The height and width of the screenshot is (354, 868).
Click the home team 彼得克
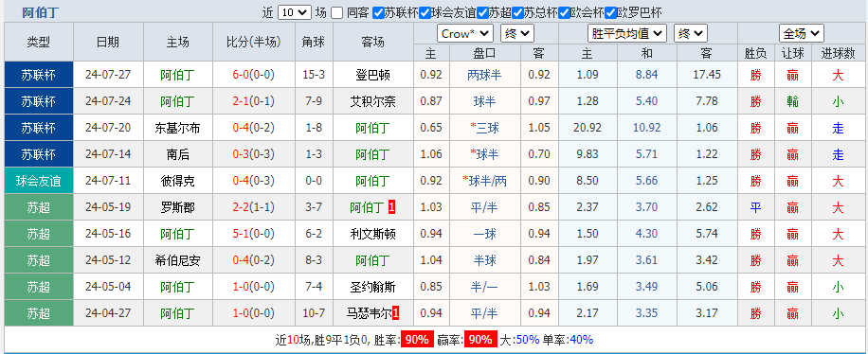pyautogui.click(x=178, y=181)
